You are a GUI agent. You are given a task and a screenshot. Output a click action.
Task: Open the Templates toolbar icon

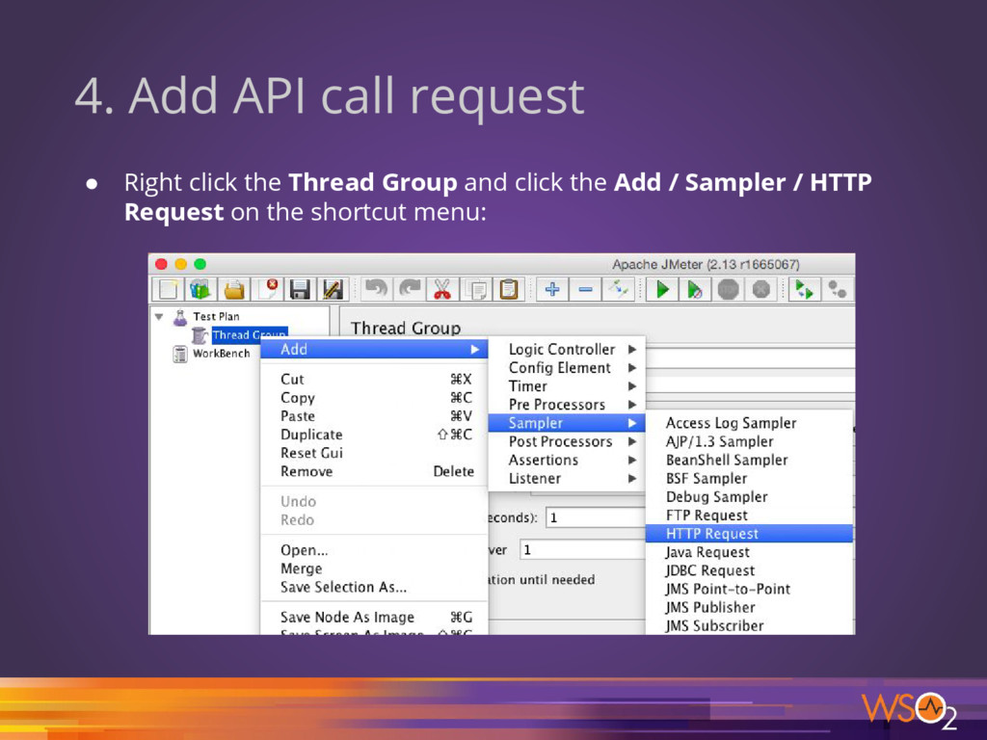200,289
